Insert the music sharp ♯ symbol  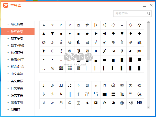52,94
